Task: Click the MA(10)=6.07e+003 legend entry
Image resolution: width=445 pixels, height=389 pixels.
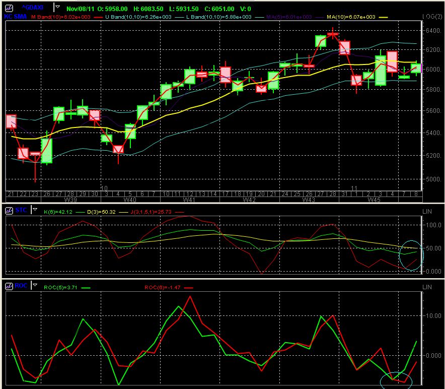Action: [x=351, y=17]
